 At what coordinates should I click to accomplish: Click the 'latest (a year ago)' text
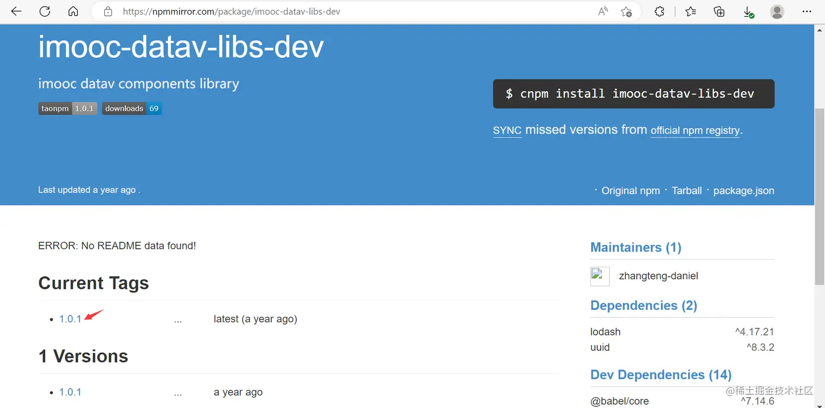255,319
